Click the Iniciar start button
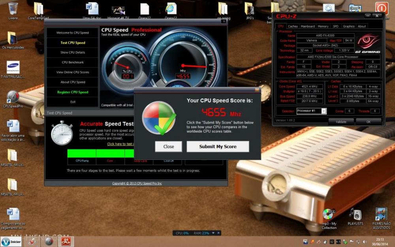Image resolution: width=395 pixels, height=247 pixels. point(11,241)
